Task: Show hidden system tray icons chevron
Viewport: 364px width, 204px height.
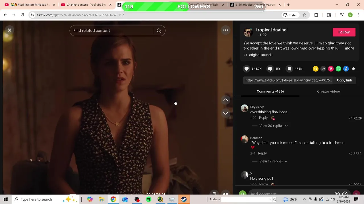Action: click(x=304, y=199)
